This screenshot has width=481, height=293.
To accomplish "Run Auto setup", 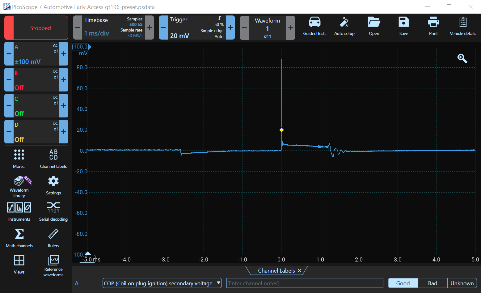I will tap(344, 27).
